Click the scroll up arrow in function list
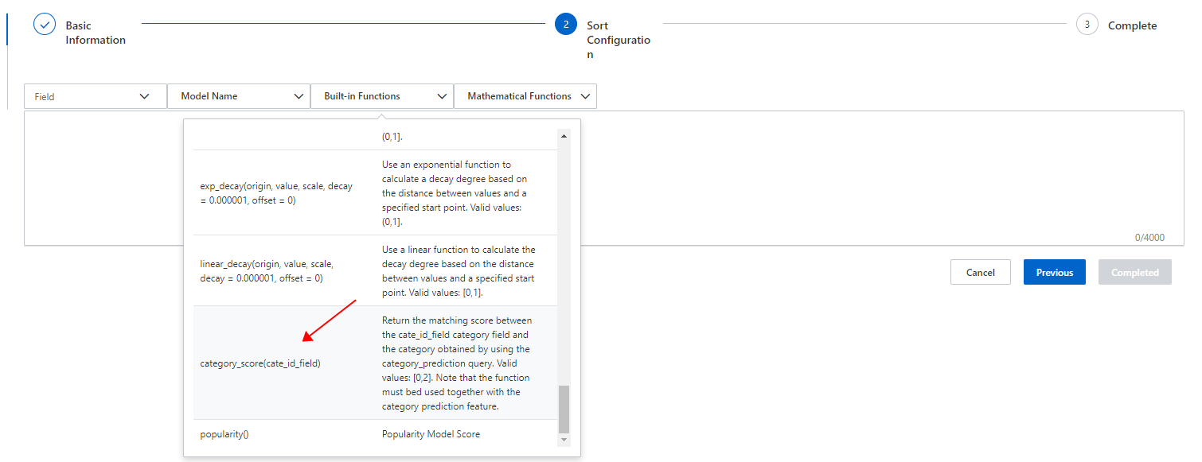Image resolution: width=1202 pixels, height=462 pixels. 564,136
